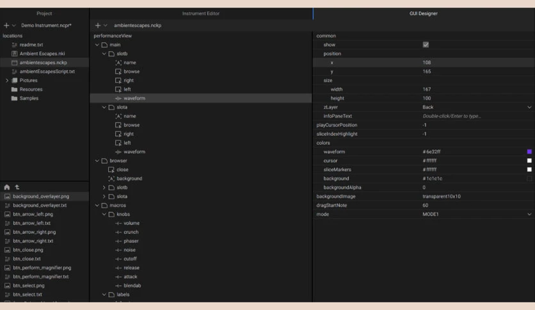Click the backgroundImage value transparent10x10
Image resolution: width=535 pixels, height=310 pixels.
[x=442, y=196]
